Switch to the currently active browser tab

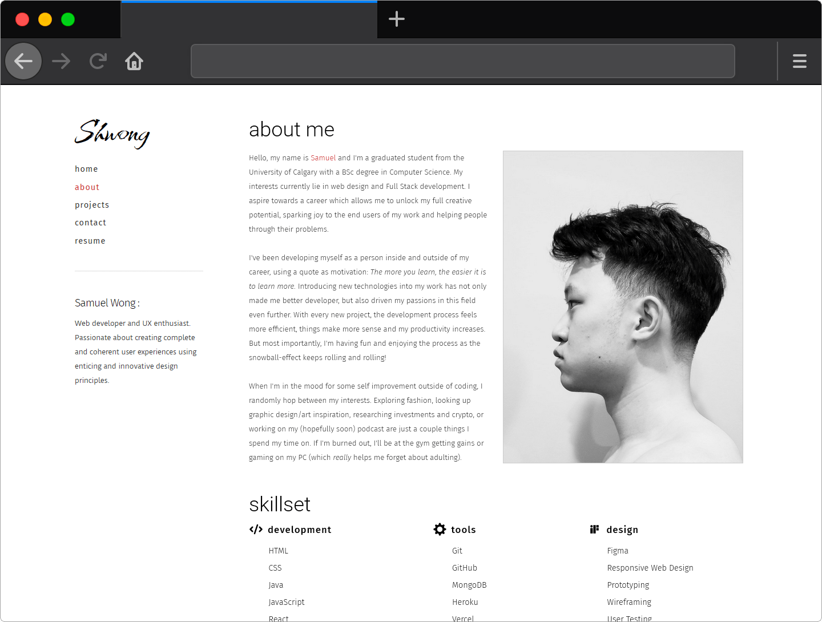[248, 19]
